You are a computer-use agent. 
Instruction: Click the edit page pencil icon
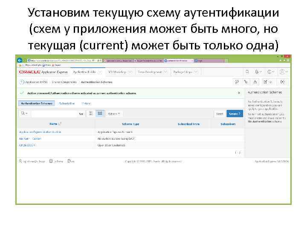point(267,82)
